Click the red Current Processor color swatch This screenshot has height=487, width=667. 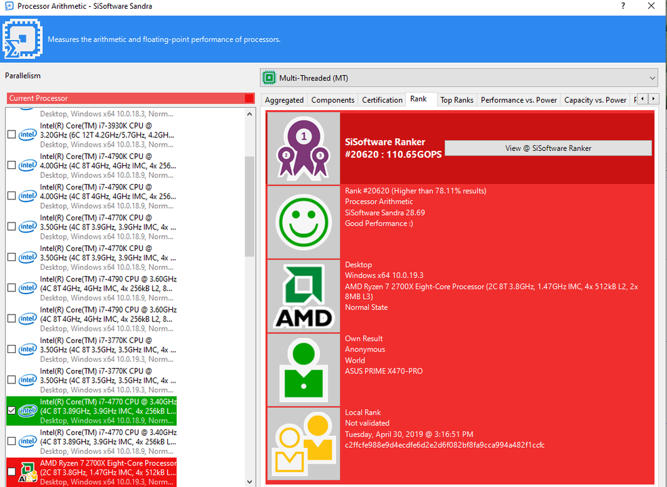coord(249,98)
